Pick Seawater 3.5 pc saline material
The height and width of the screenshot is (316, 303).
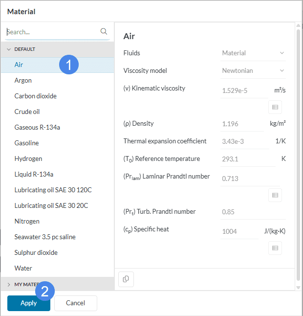point(45,237)
